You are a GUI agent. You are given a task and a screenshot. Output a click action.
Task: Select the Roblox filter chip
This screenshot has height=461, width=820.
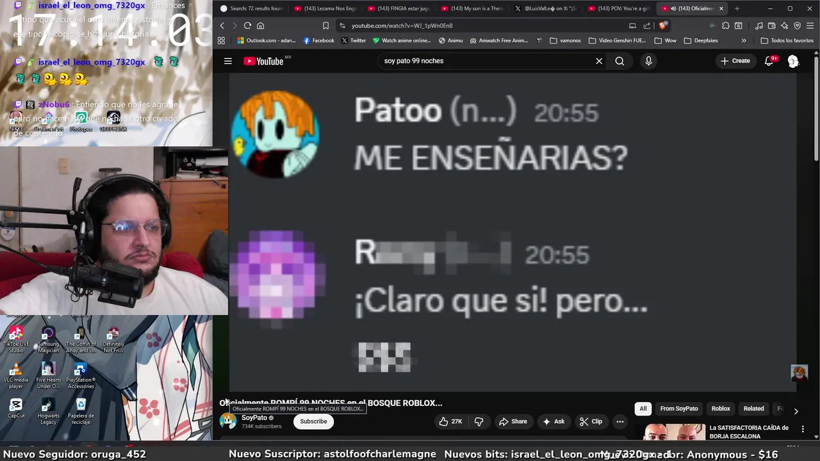[721, 408]
